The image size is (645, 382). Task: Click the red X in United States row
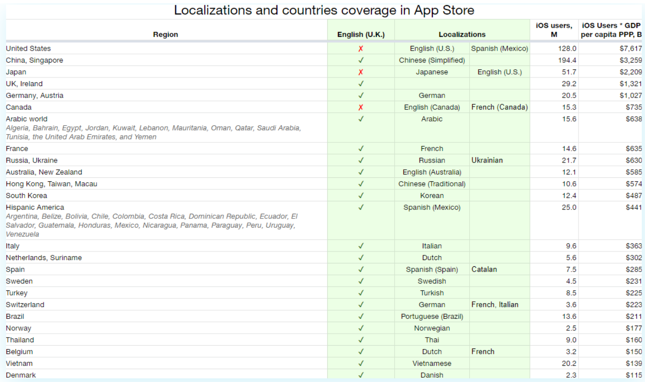tap(361, 49)
